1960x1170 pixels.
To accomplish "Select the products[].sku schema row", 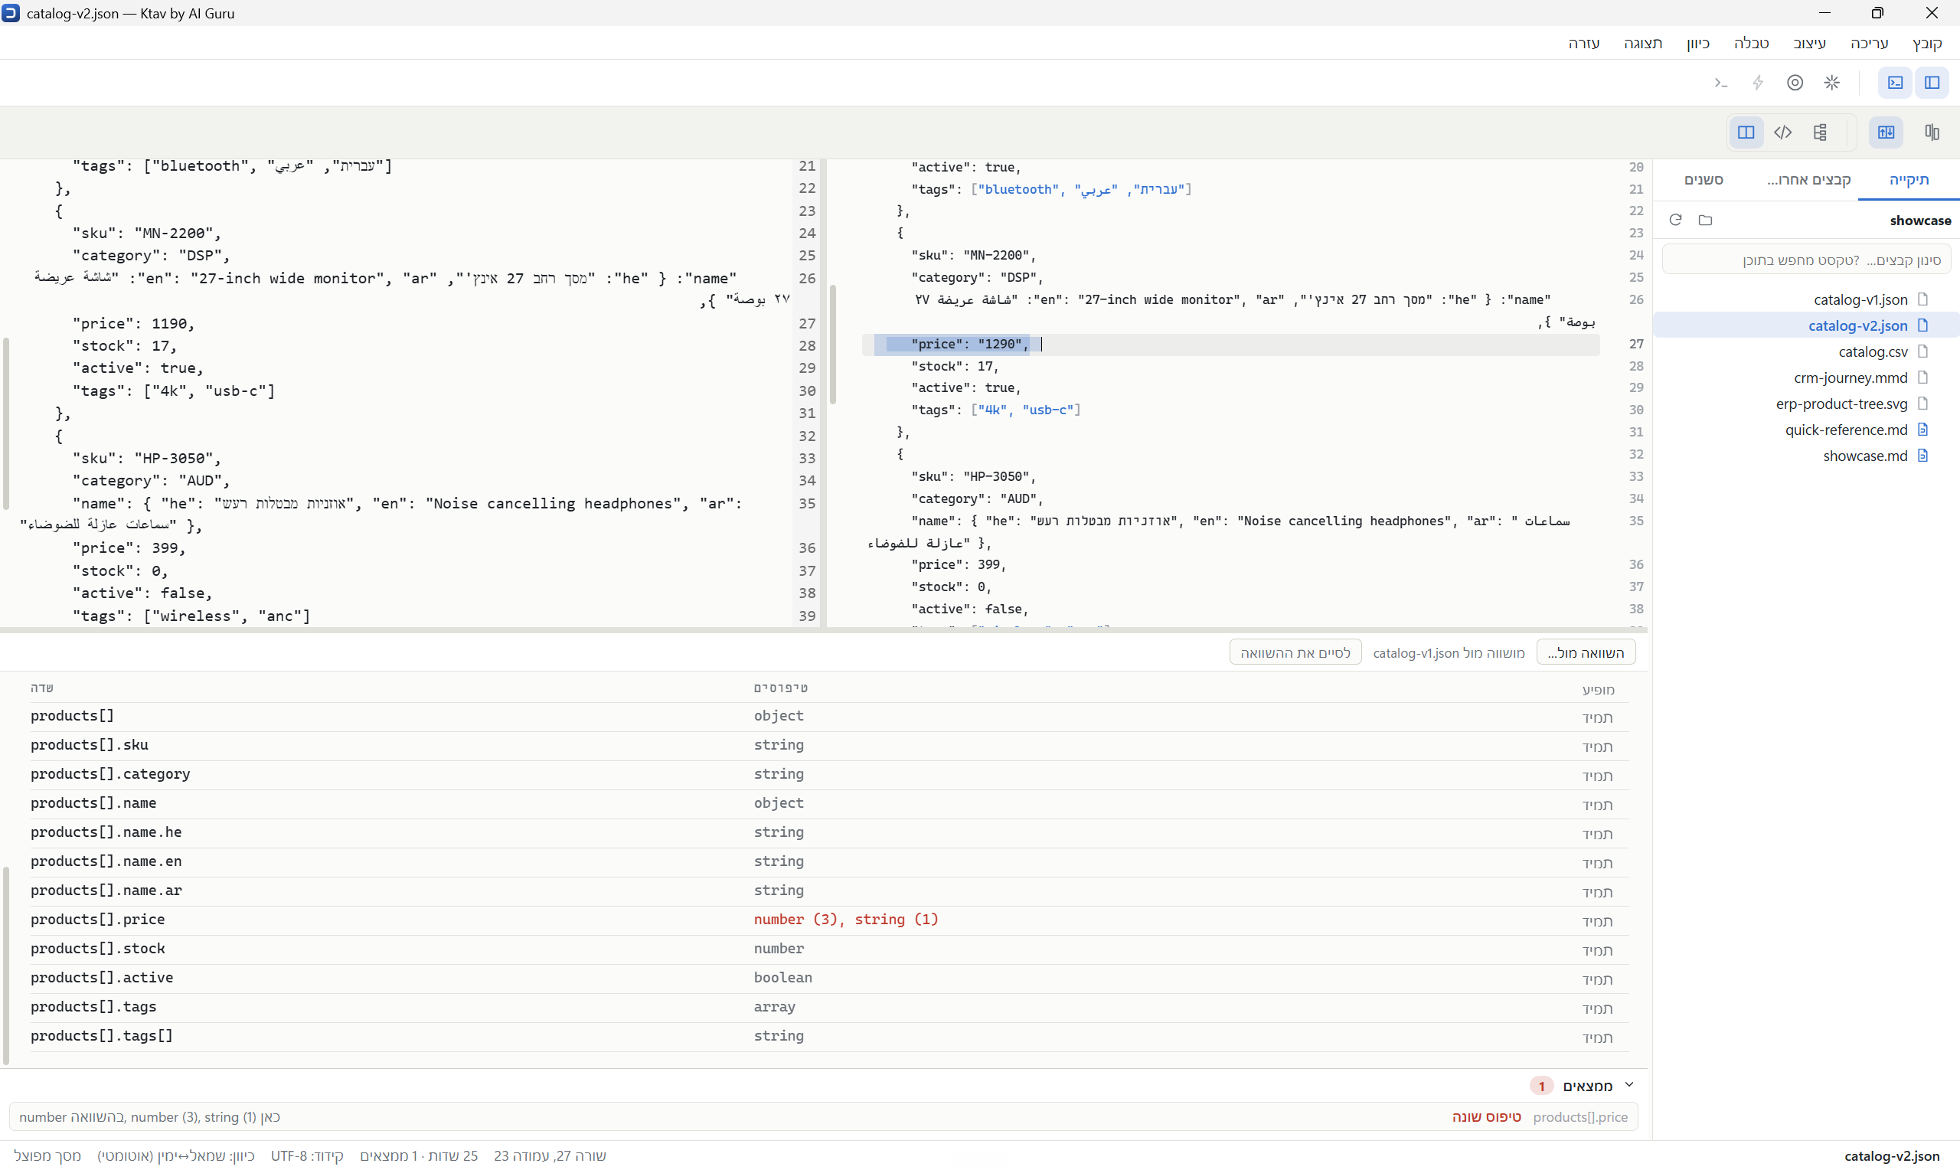I will pos(829,746).
